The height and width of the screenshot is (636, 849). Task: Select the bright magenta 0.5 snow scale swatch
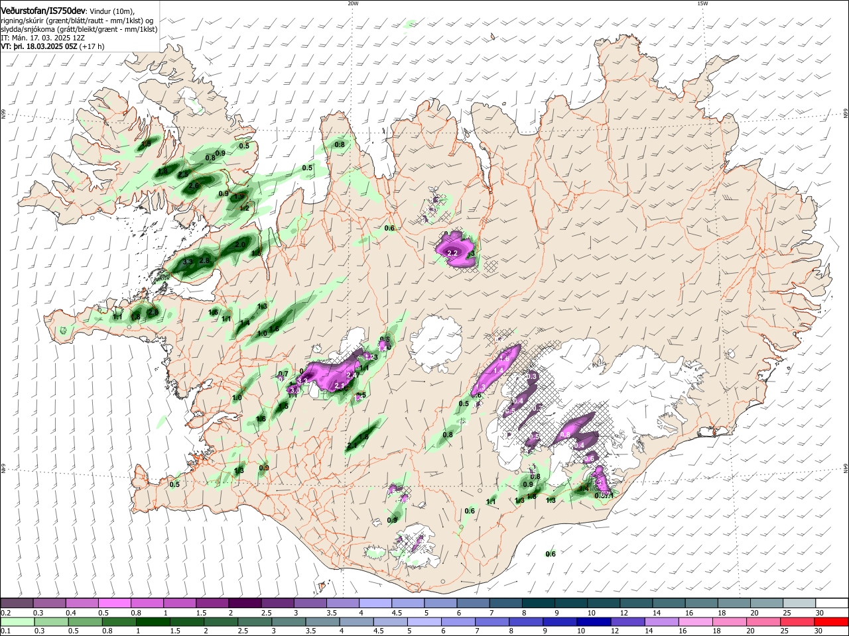point(115,604)
